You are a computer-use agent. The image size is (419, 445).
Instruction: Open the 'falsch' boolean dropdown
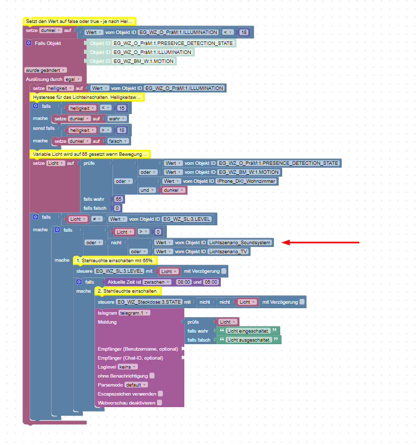[118, 141]
